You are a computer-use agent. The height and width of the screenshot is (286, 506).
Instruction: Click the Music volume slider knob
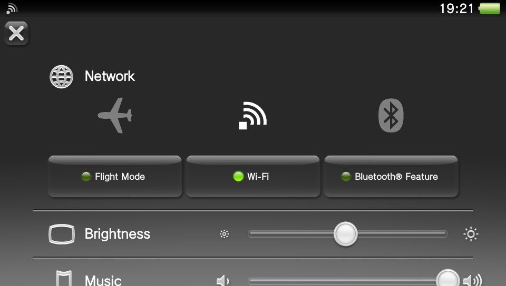(x=447, y=279)
